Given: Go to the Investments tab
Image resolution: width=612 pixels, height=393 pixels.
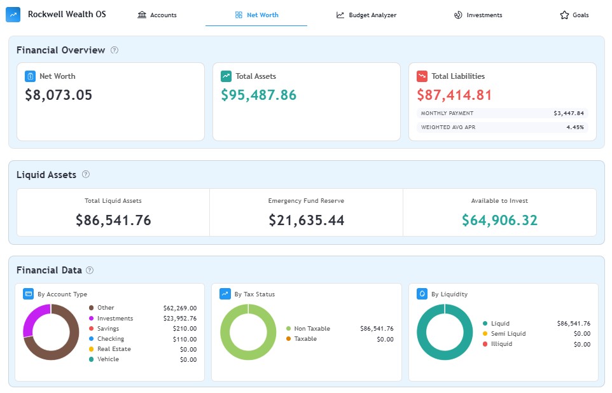Looking at the screenshot, I should click(x=478, y=15).
